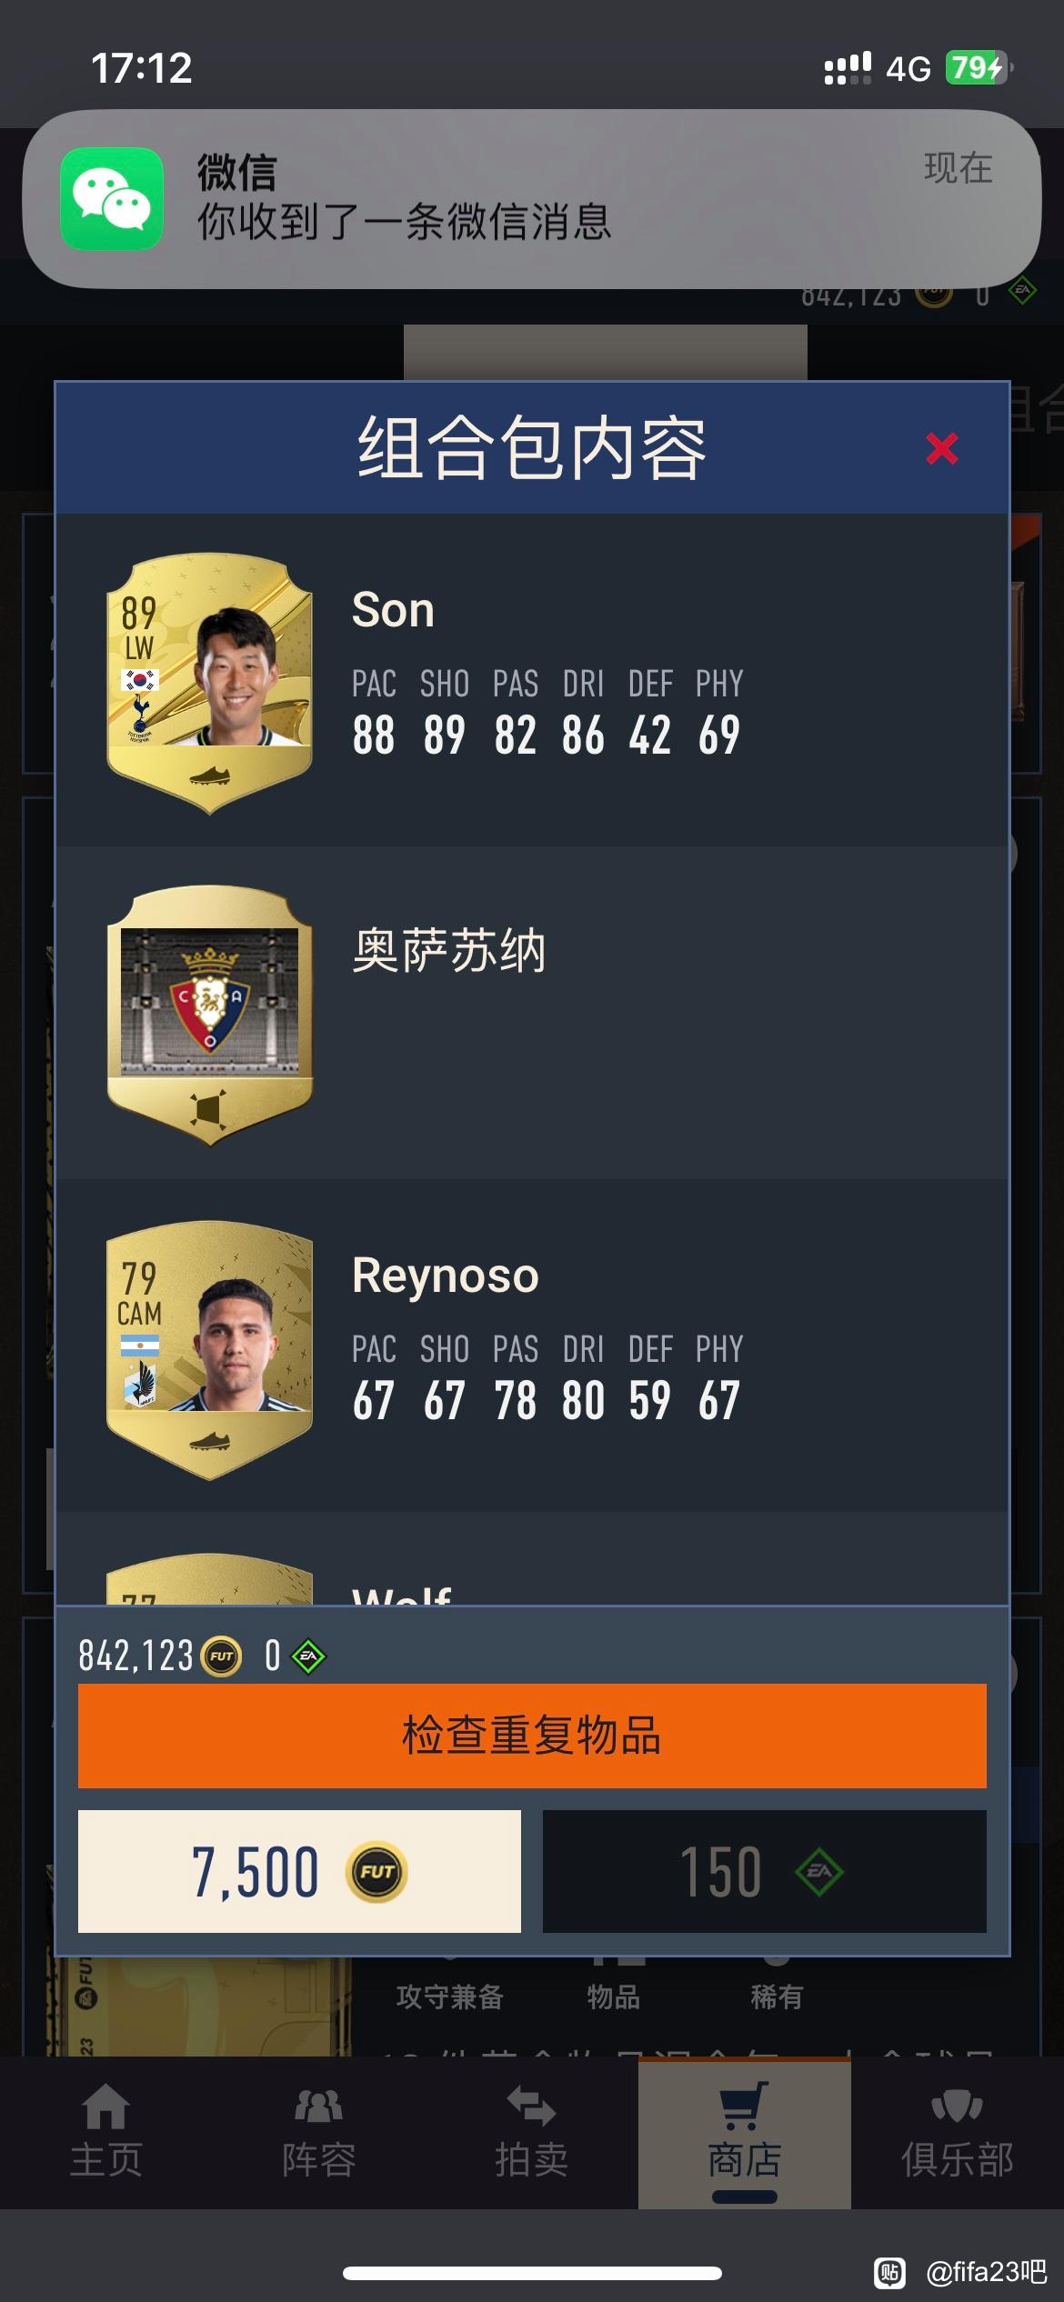This screenshot has height=2302, width=1064.
Task: Buy pack for 7,500 FUT coins
Action: click(x=299, y=1871)
